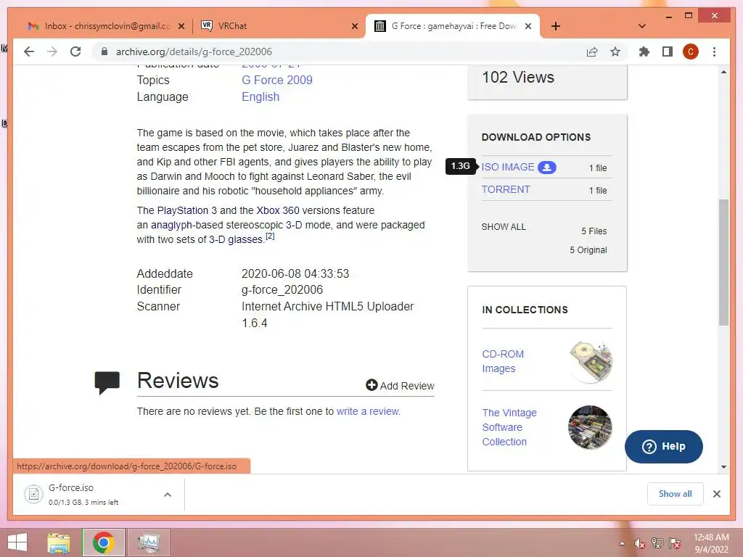Click the network tray icon
Screen dimensions: 743x557
click(x=657, y=543)
